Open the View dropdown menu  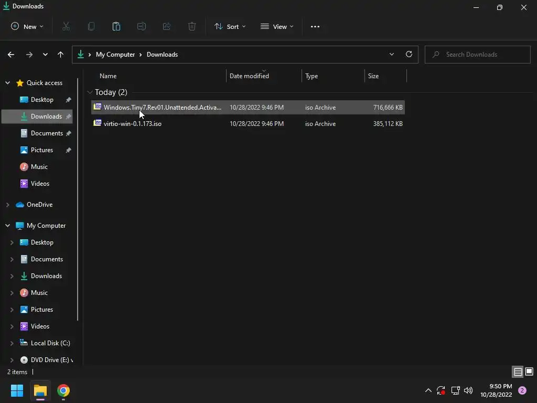click(x=277, y=26)
